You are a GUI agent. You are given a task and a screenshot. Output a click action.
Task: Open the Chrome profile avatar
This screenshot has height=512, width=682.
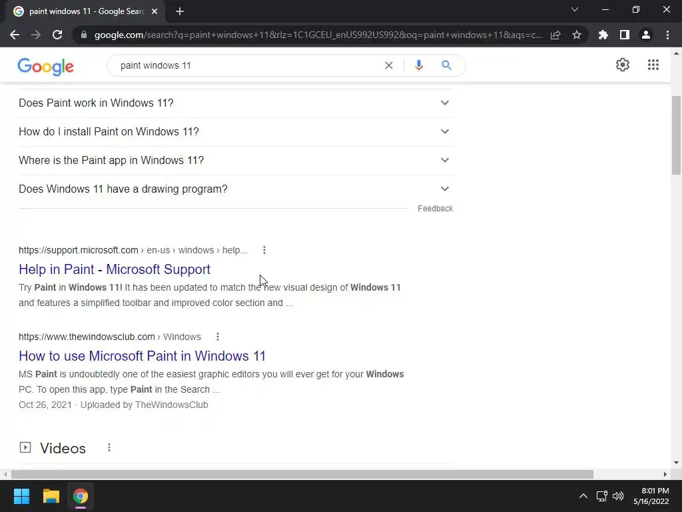coord(646,35)
